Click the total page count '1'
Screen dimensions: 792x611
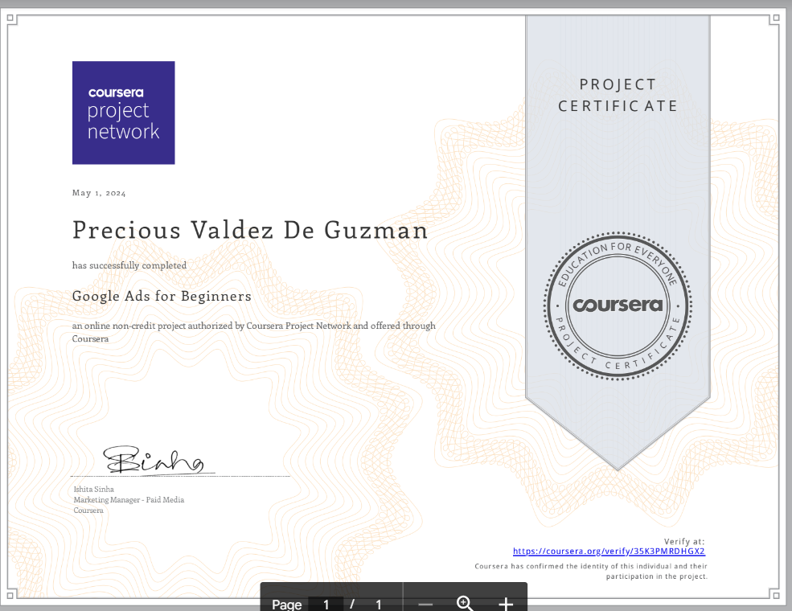379,605
